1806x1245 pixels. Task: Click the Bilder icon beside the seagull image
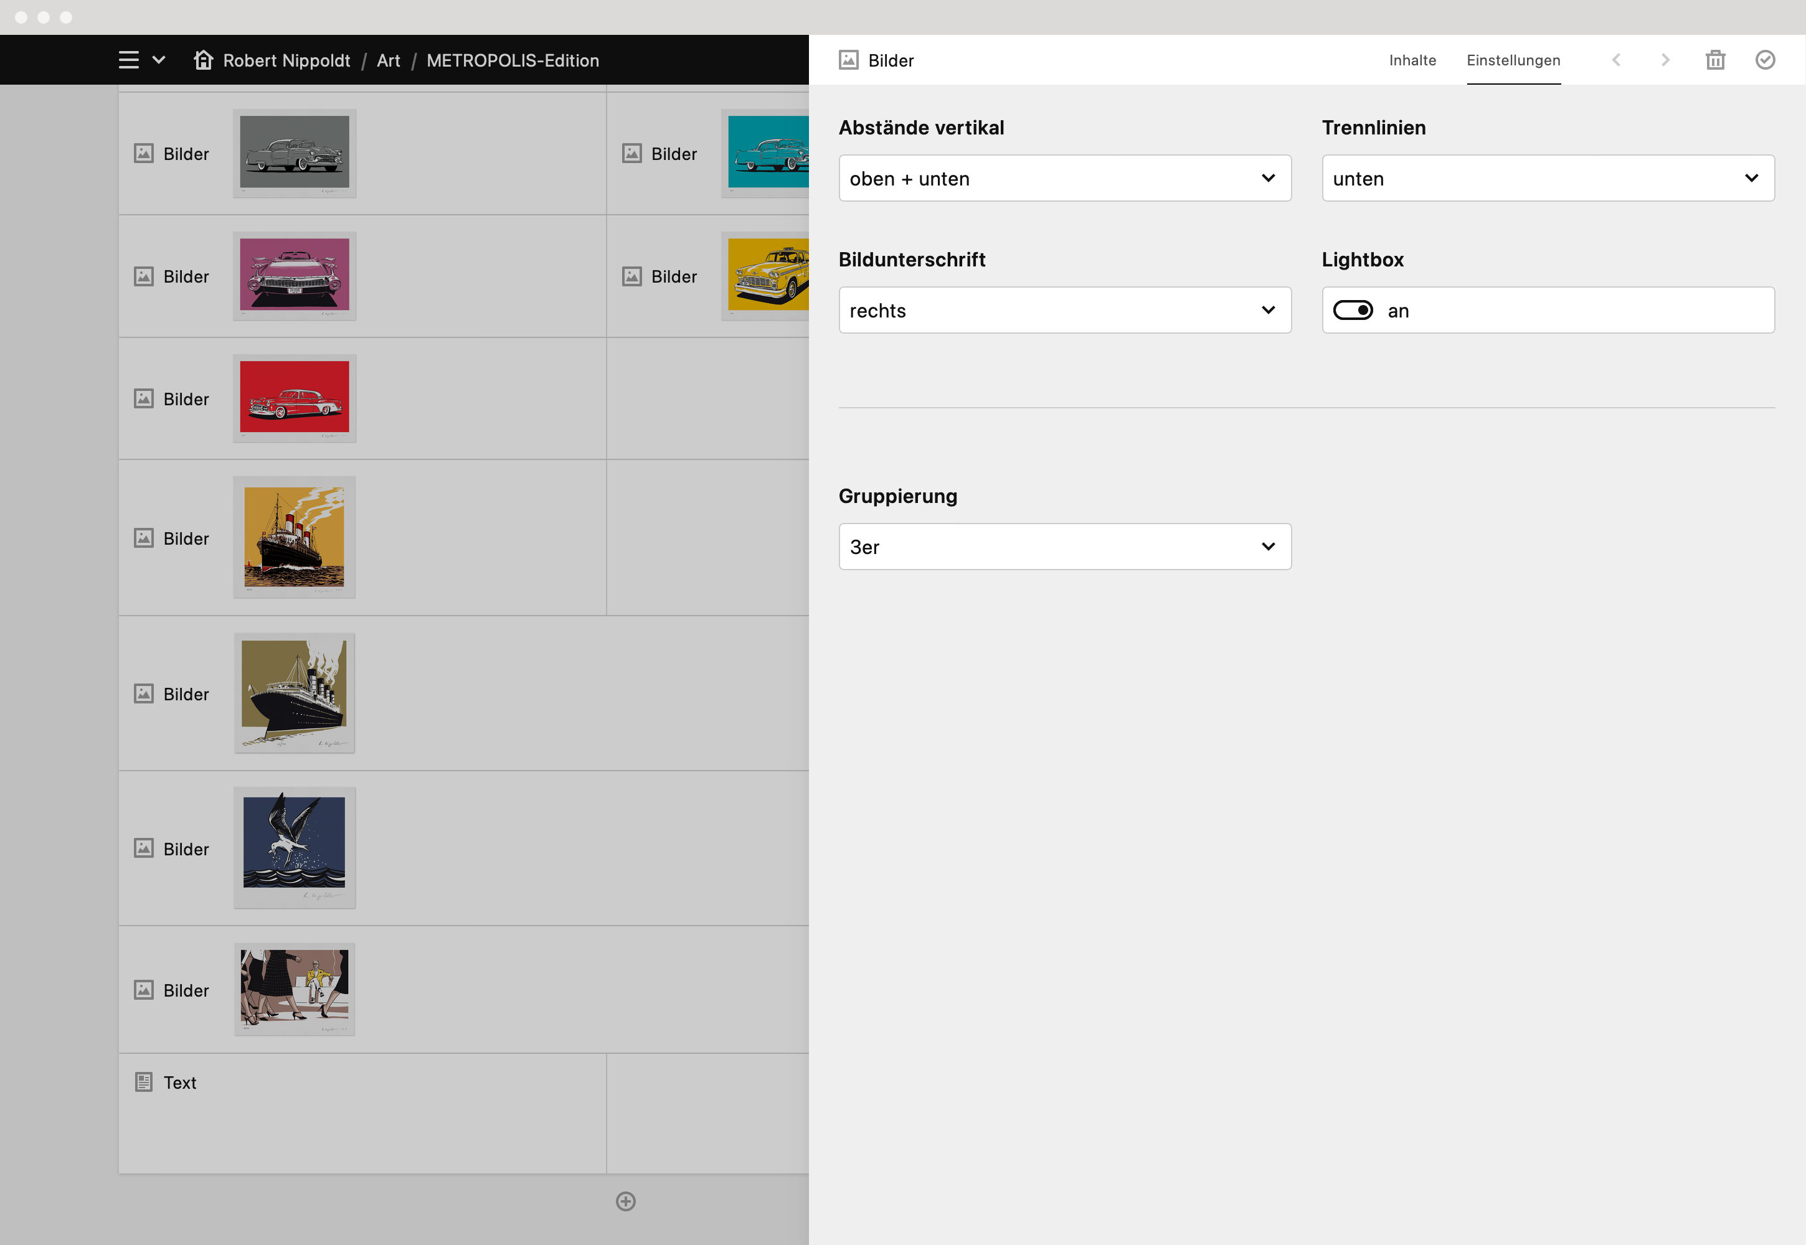144,848
